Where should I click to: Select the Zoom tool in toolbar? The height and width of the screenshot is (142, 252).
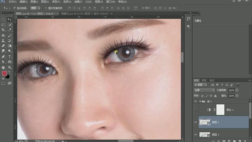click(x=10, y=68)
